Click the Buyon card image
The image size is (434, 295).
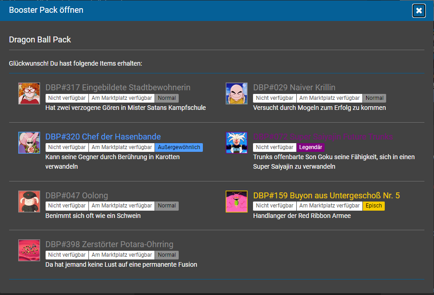[237, 202]
